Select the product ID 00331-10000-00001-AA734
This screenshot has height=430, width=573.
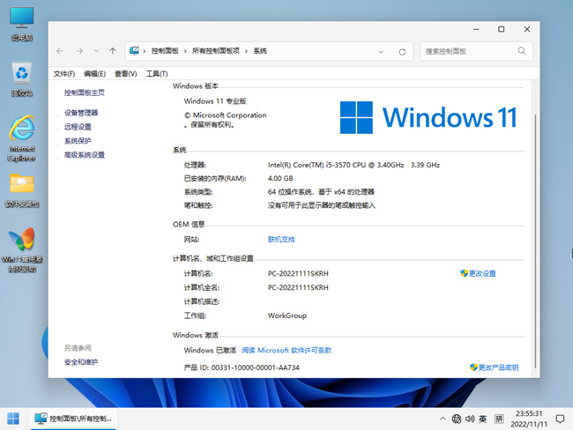click(x=256, y=367)
